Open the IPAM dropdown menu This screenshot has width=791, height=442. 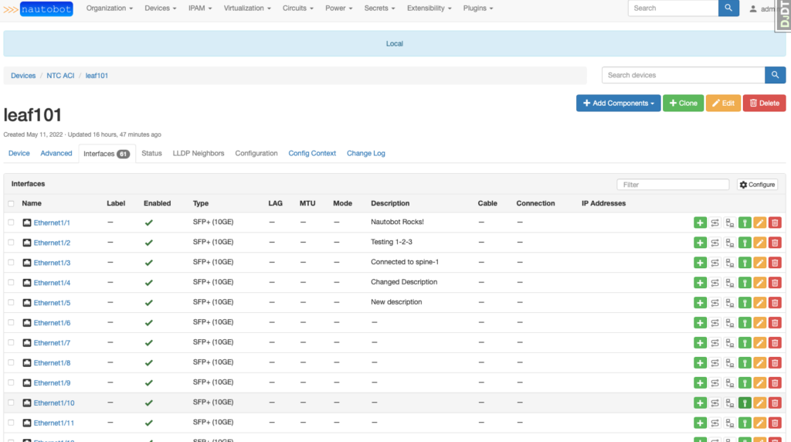[200, 8]
